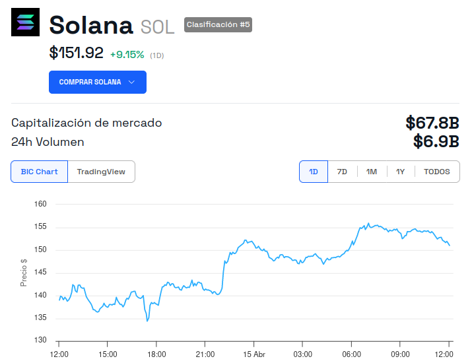Select the 7D time range

(x=342, y=172)
